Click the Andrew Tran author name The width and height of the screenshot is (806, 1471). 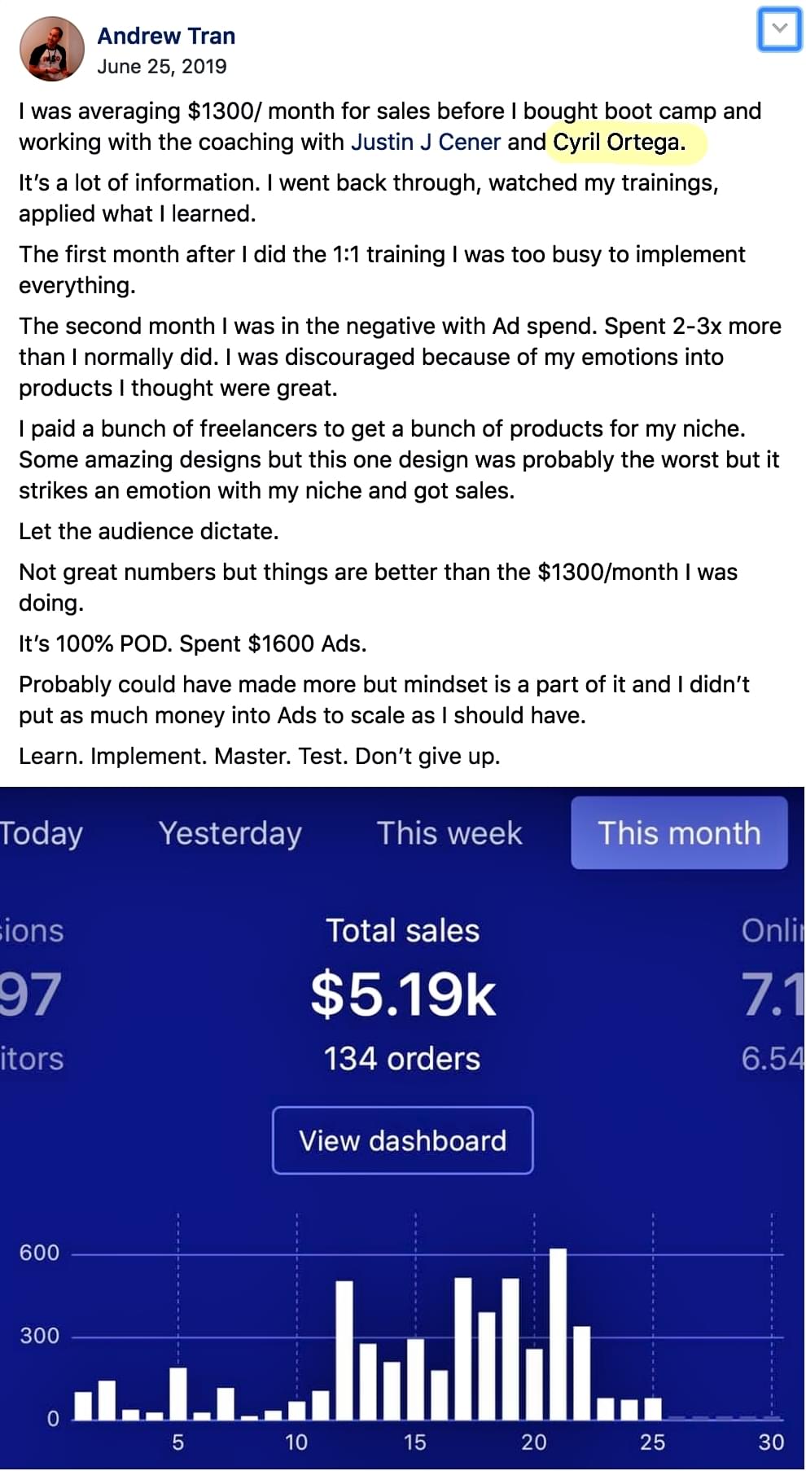[x=166, y=36]
